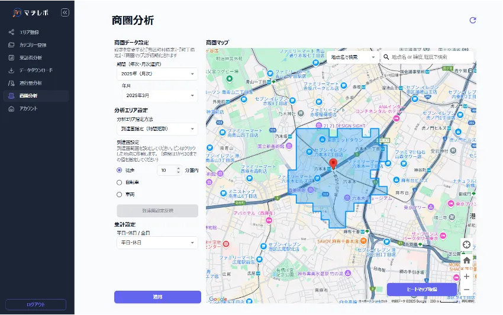Zoom in the map with the plus icon

tap(467, 277)
